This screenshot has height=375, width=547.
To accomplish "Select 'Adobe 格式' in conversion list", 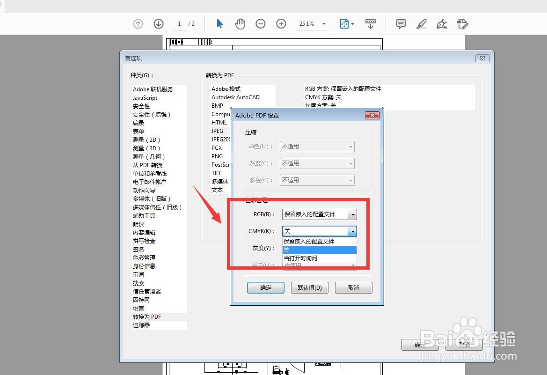I will 226,88.
